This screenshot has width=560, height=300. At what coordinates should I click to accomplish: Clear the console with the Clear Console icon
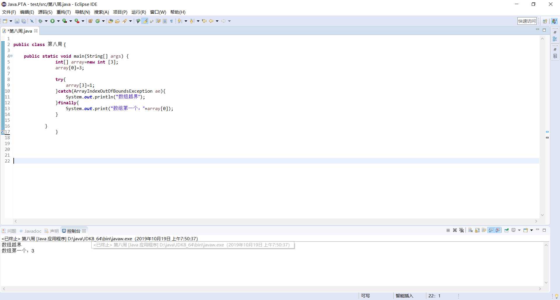pyautogui.click(x=470, y=230)
